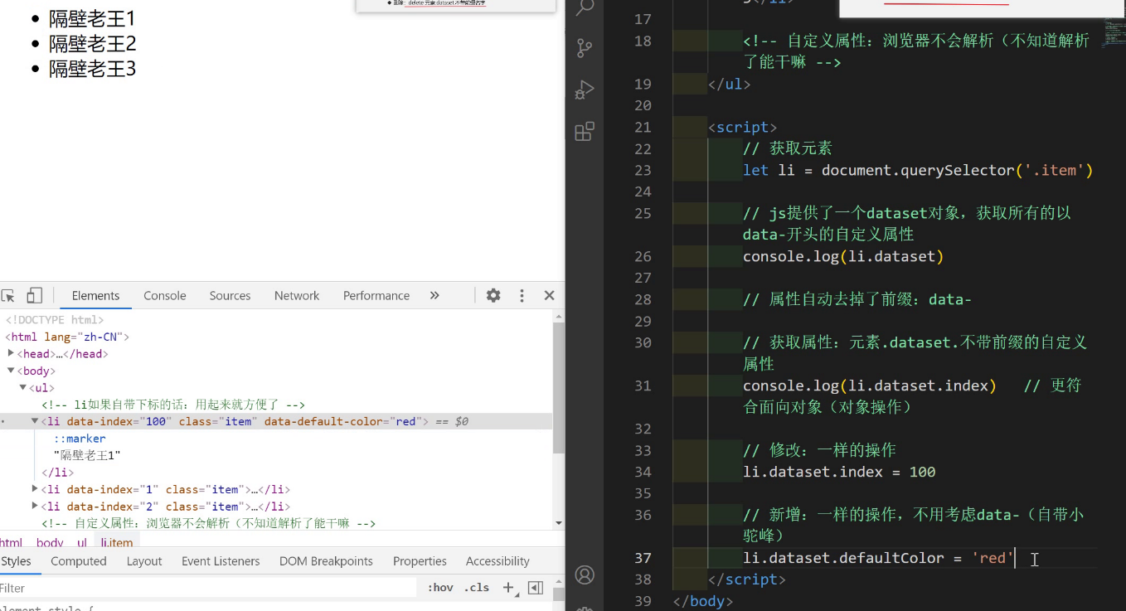Viewport: 1126px width, 611px height.
Task: Open the DOM Breakpoints subtab
Action: tap(326, 561)
